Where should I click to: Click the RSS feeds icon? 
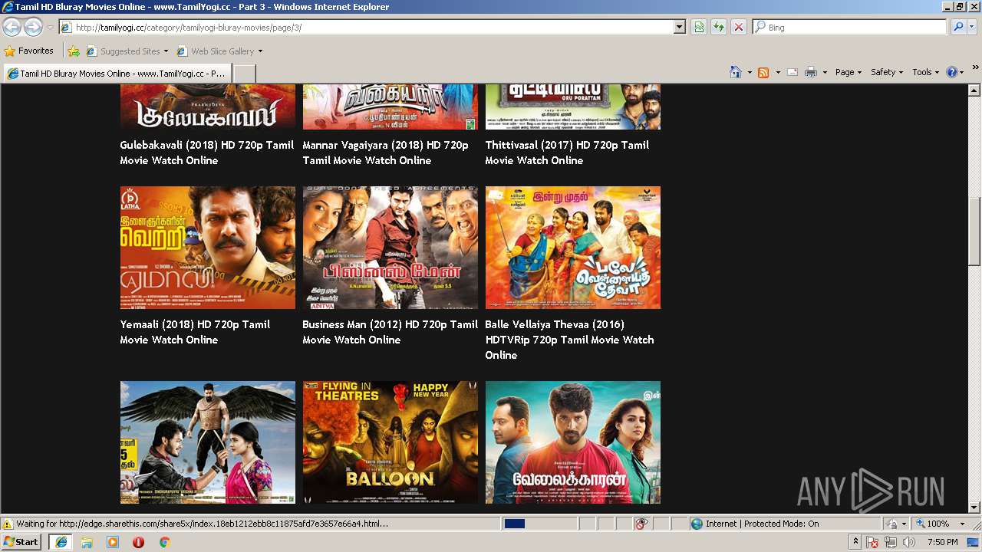click(763, 72)
